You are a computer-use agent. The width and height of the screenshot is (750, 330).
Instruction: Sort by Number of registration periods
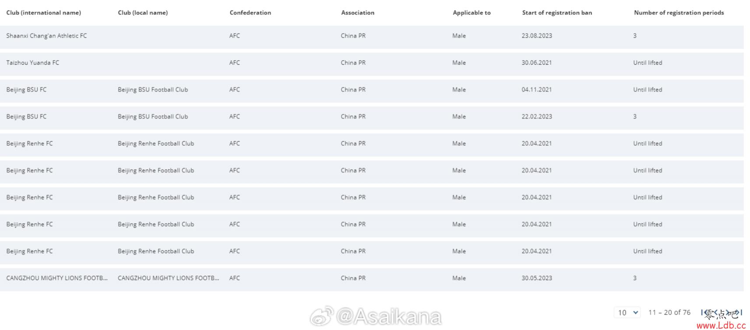pyautogui.click(x=679, y=13)
